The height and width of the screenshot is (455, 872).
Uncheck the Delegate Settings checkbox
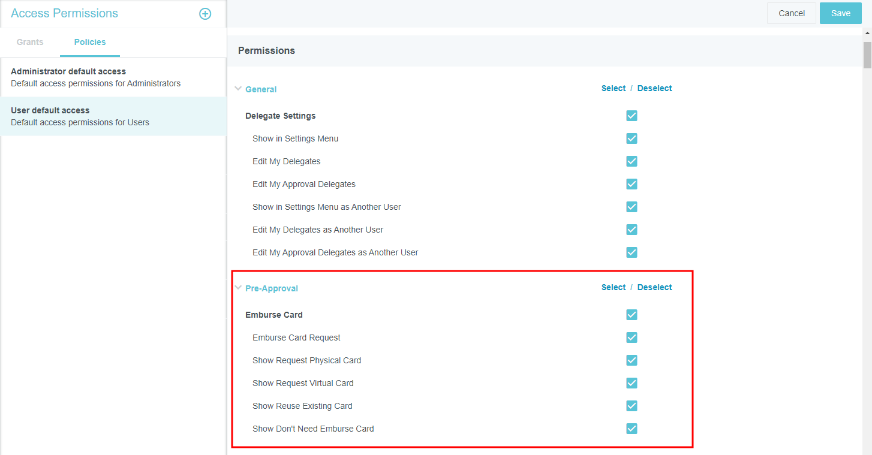(x=632, y=116)
